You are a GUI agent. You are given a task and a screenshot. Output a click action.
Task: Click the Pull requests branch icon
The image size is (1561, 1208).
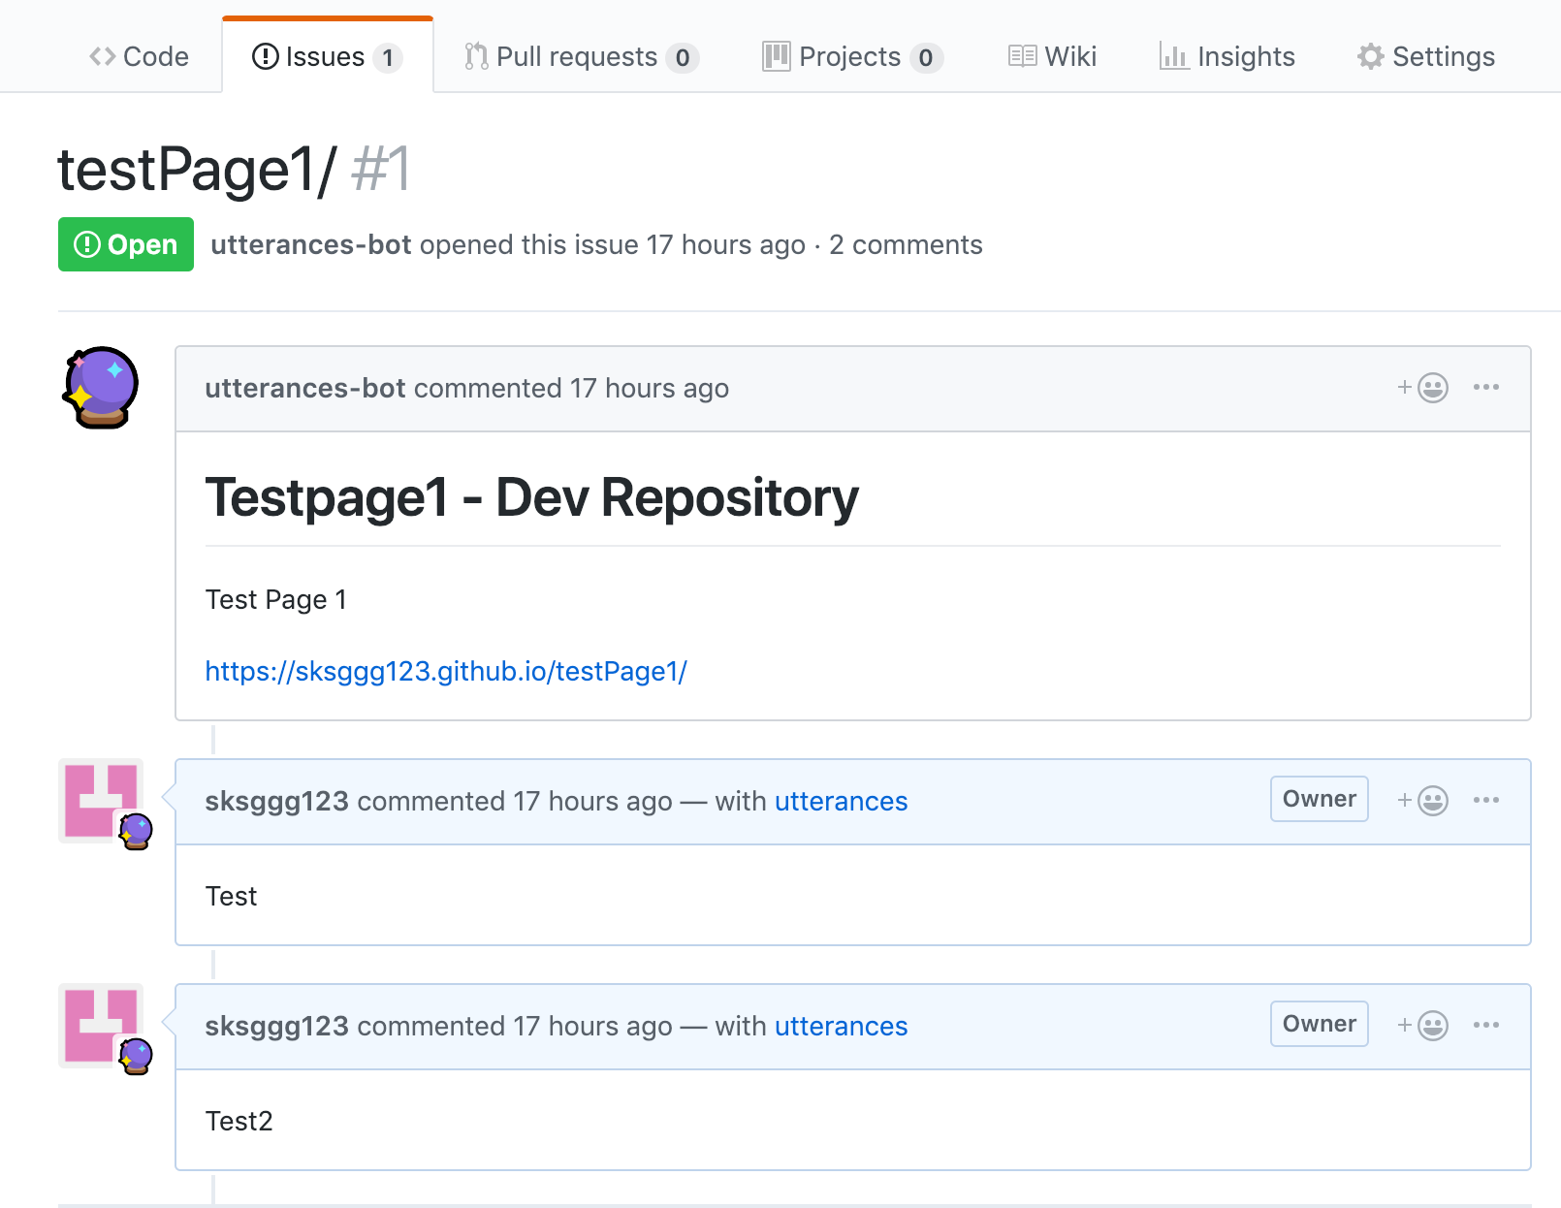click(475, 56)
